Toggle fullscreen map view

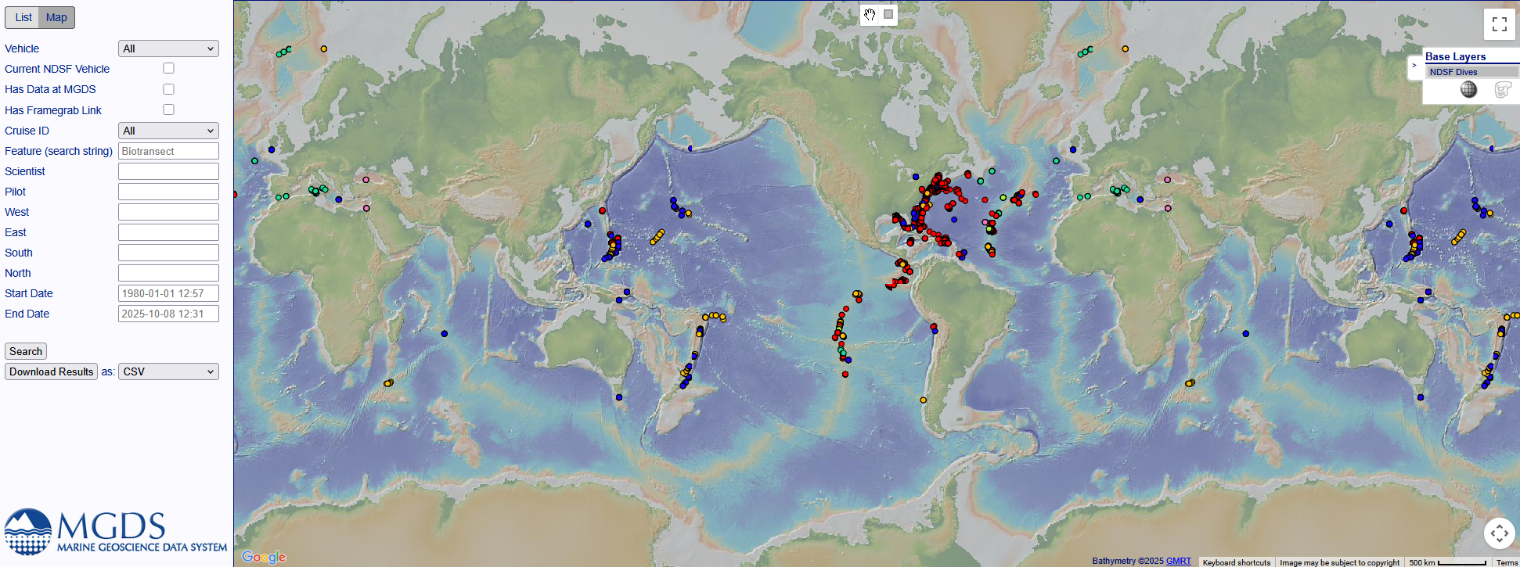(1499, 24)
